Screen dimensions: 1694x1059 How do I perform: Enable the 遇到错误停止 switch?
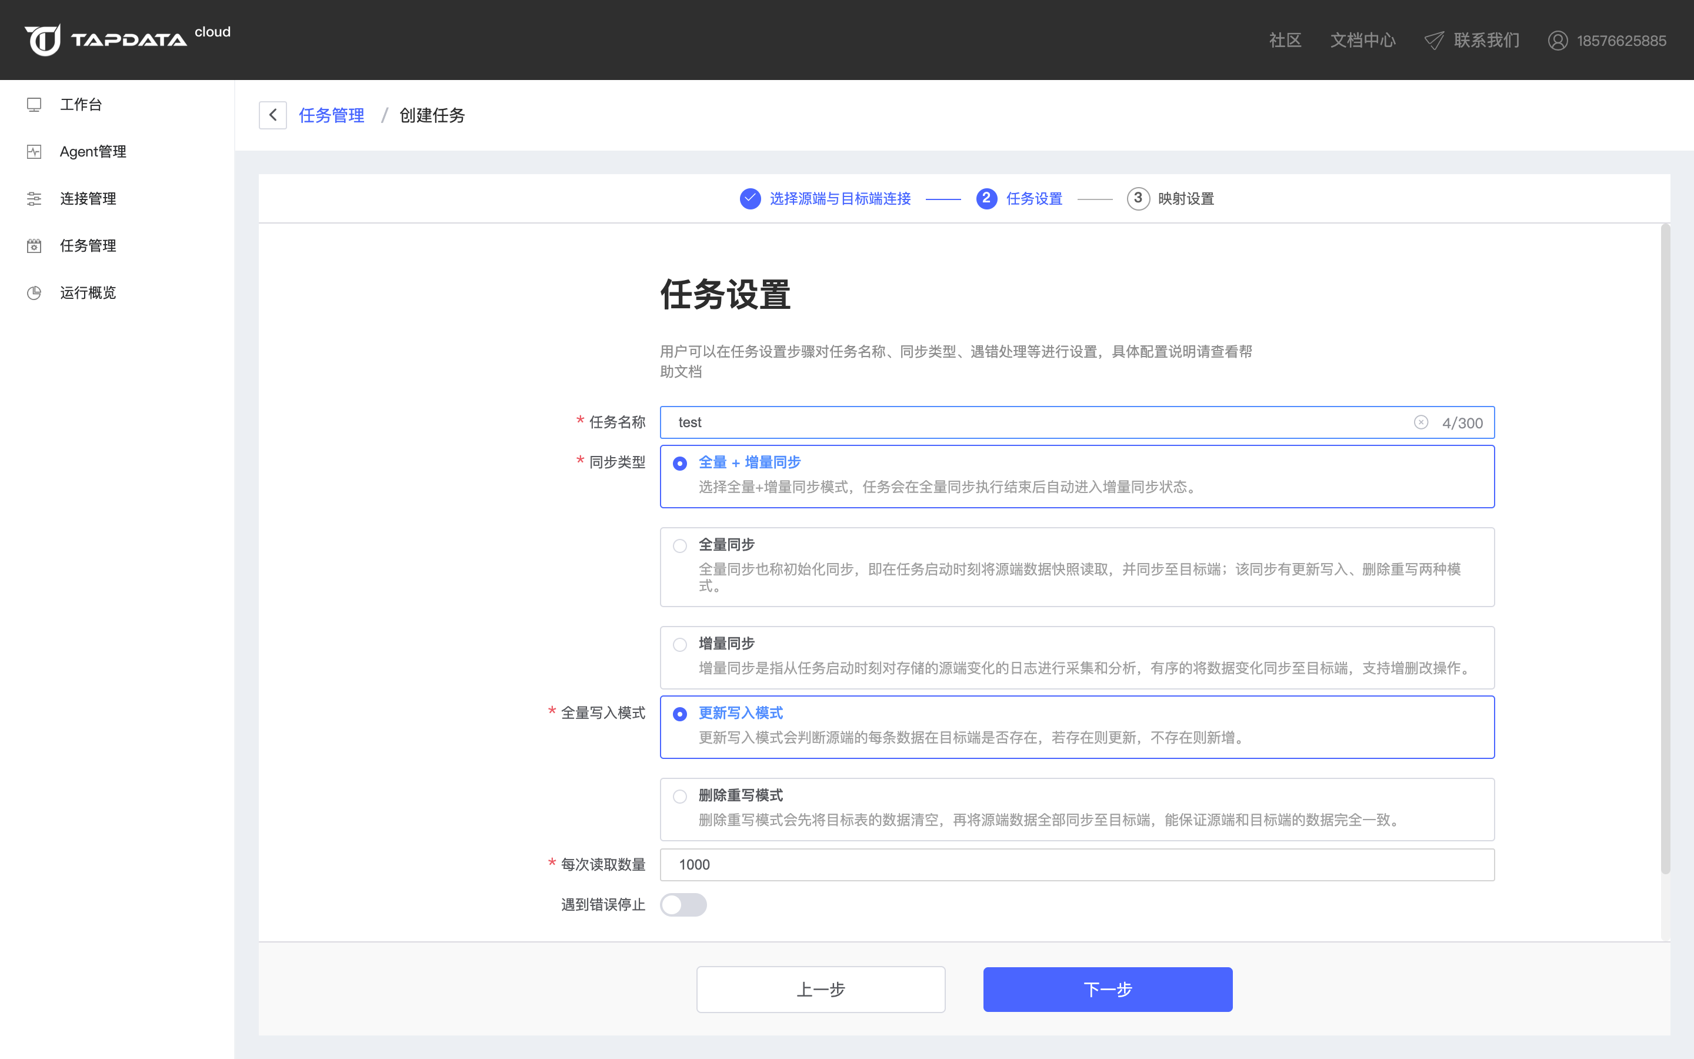pos(683,905)
